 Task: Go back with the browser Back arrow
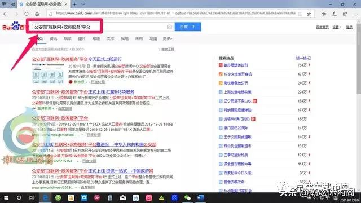click(x=6, y=14)
